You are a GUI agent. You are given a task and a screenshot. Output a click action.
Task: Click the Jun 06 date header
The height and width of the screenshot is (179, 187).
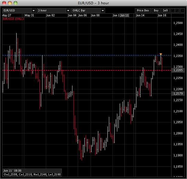83,15
